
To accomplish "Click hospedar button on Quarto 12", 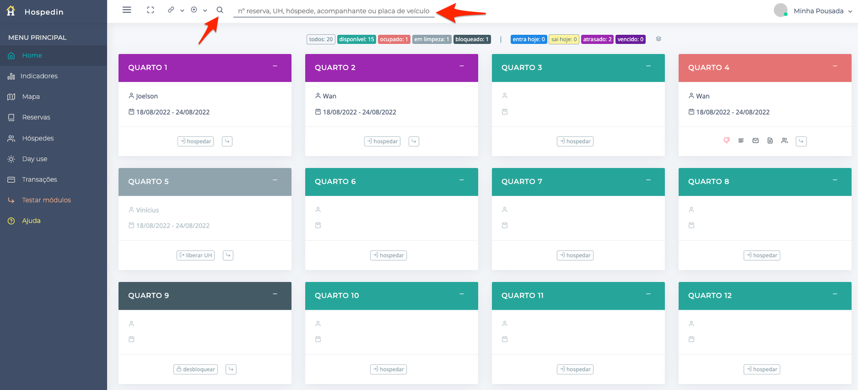I will tap(762, 369).
